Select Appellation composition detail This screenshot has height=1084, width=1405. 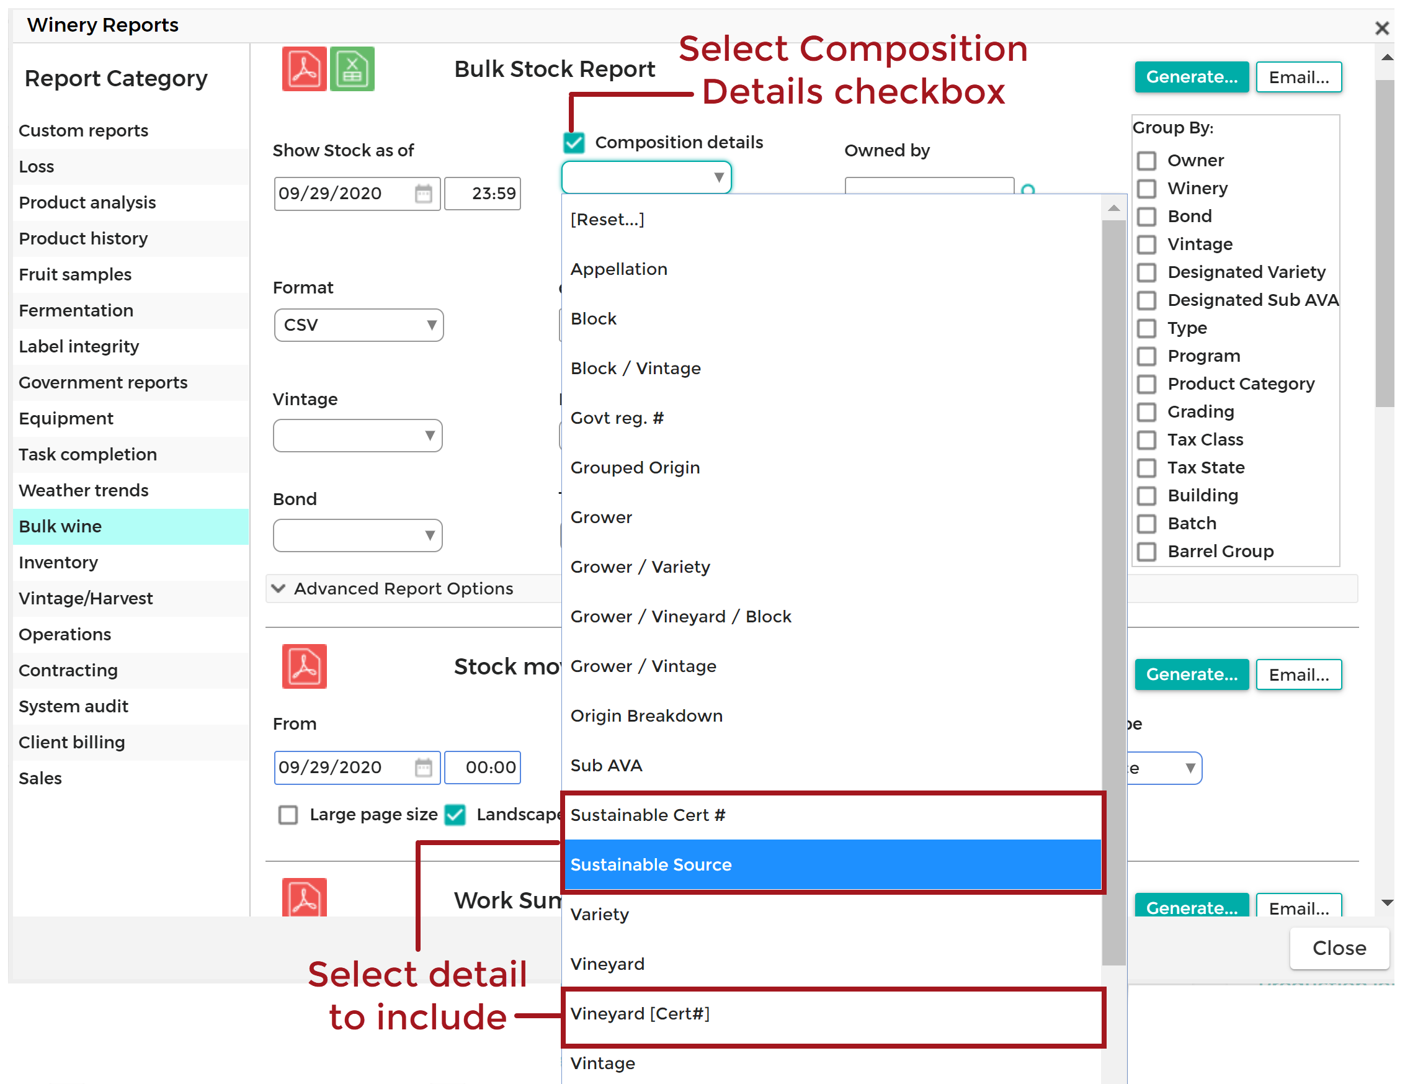click(832, 269)
